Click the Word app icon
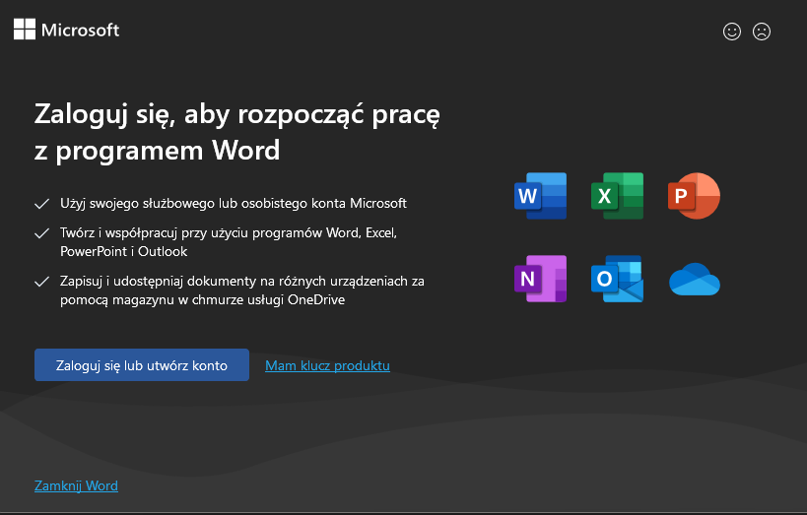The image size is (807, 515). tap(540, 196)
